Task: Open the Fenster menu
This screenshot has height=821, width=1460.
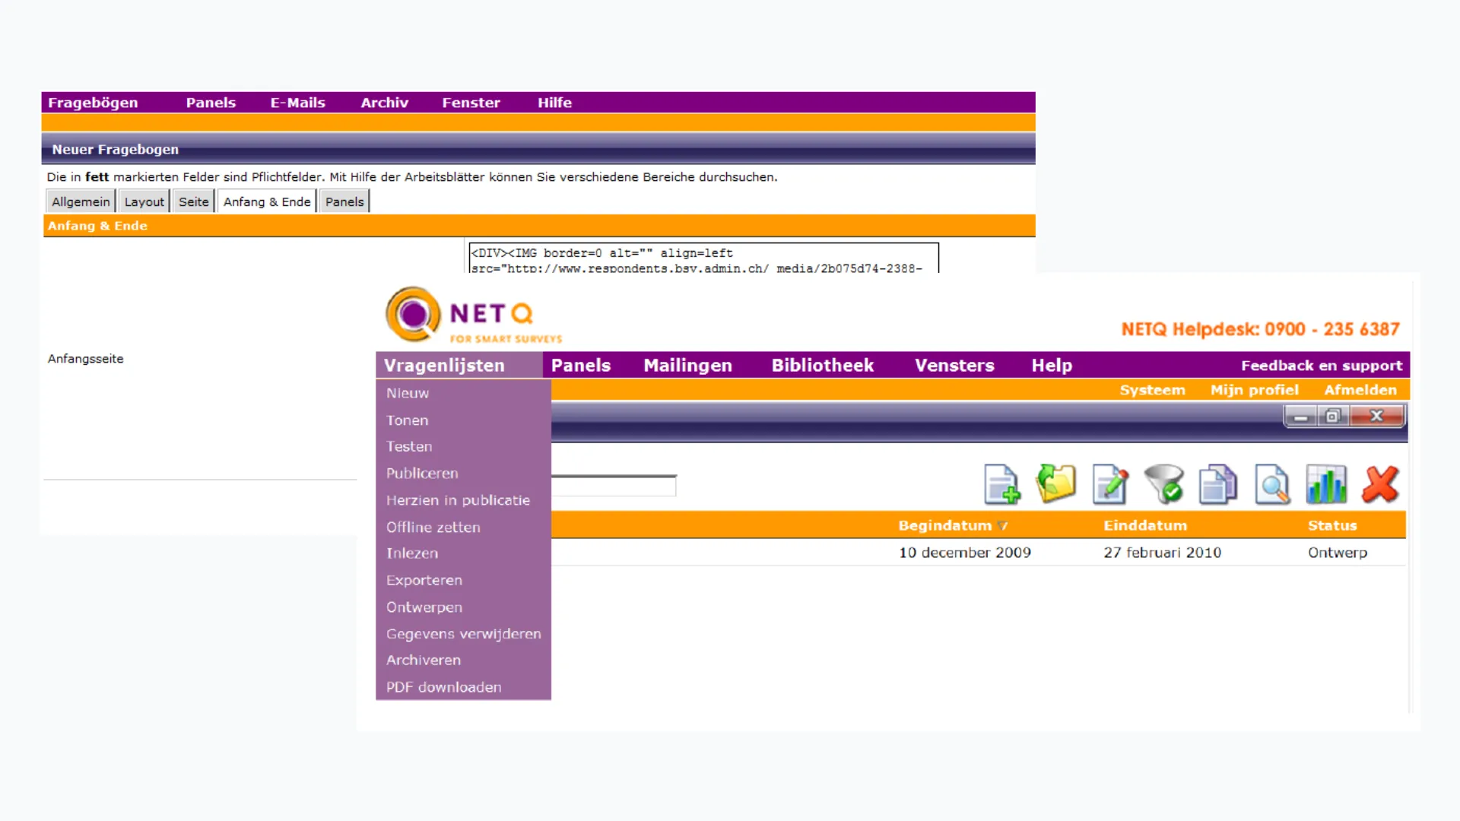Action: 471,103
